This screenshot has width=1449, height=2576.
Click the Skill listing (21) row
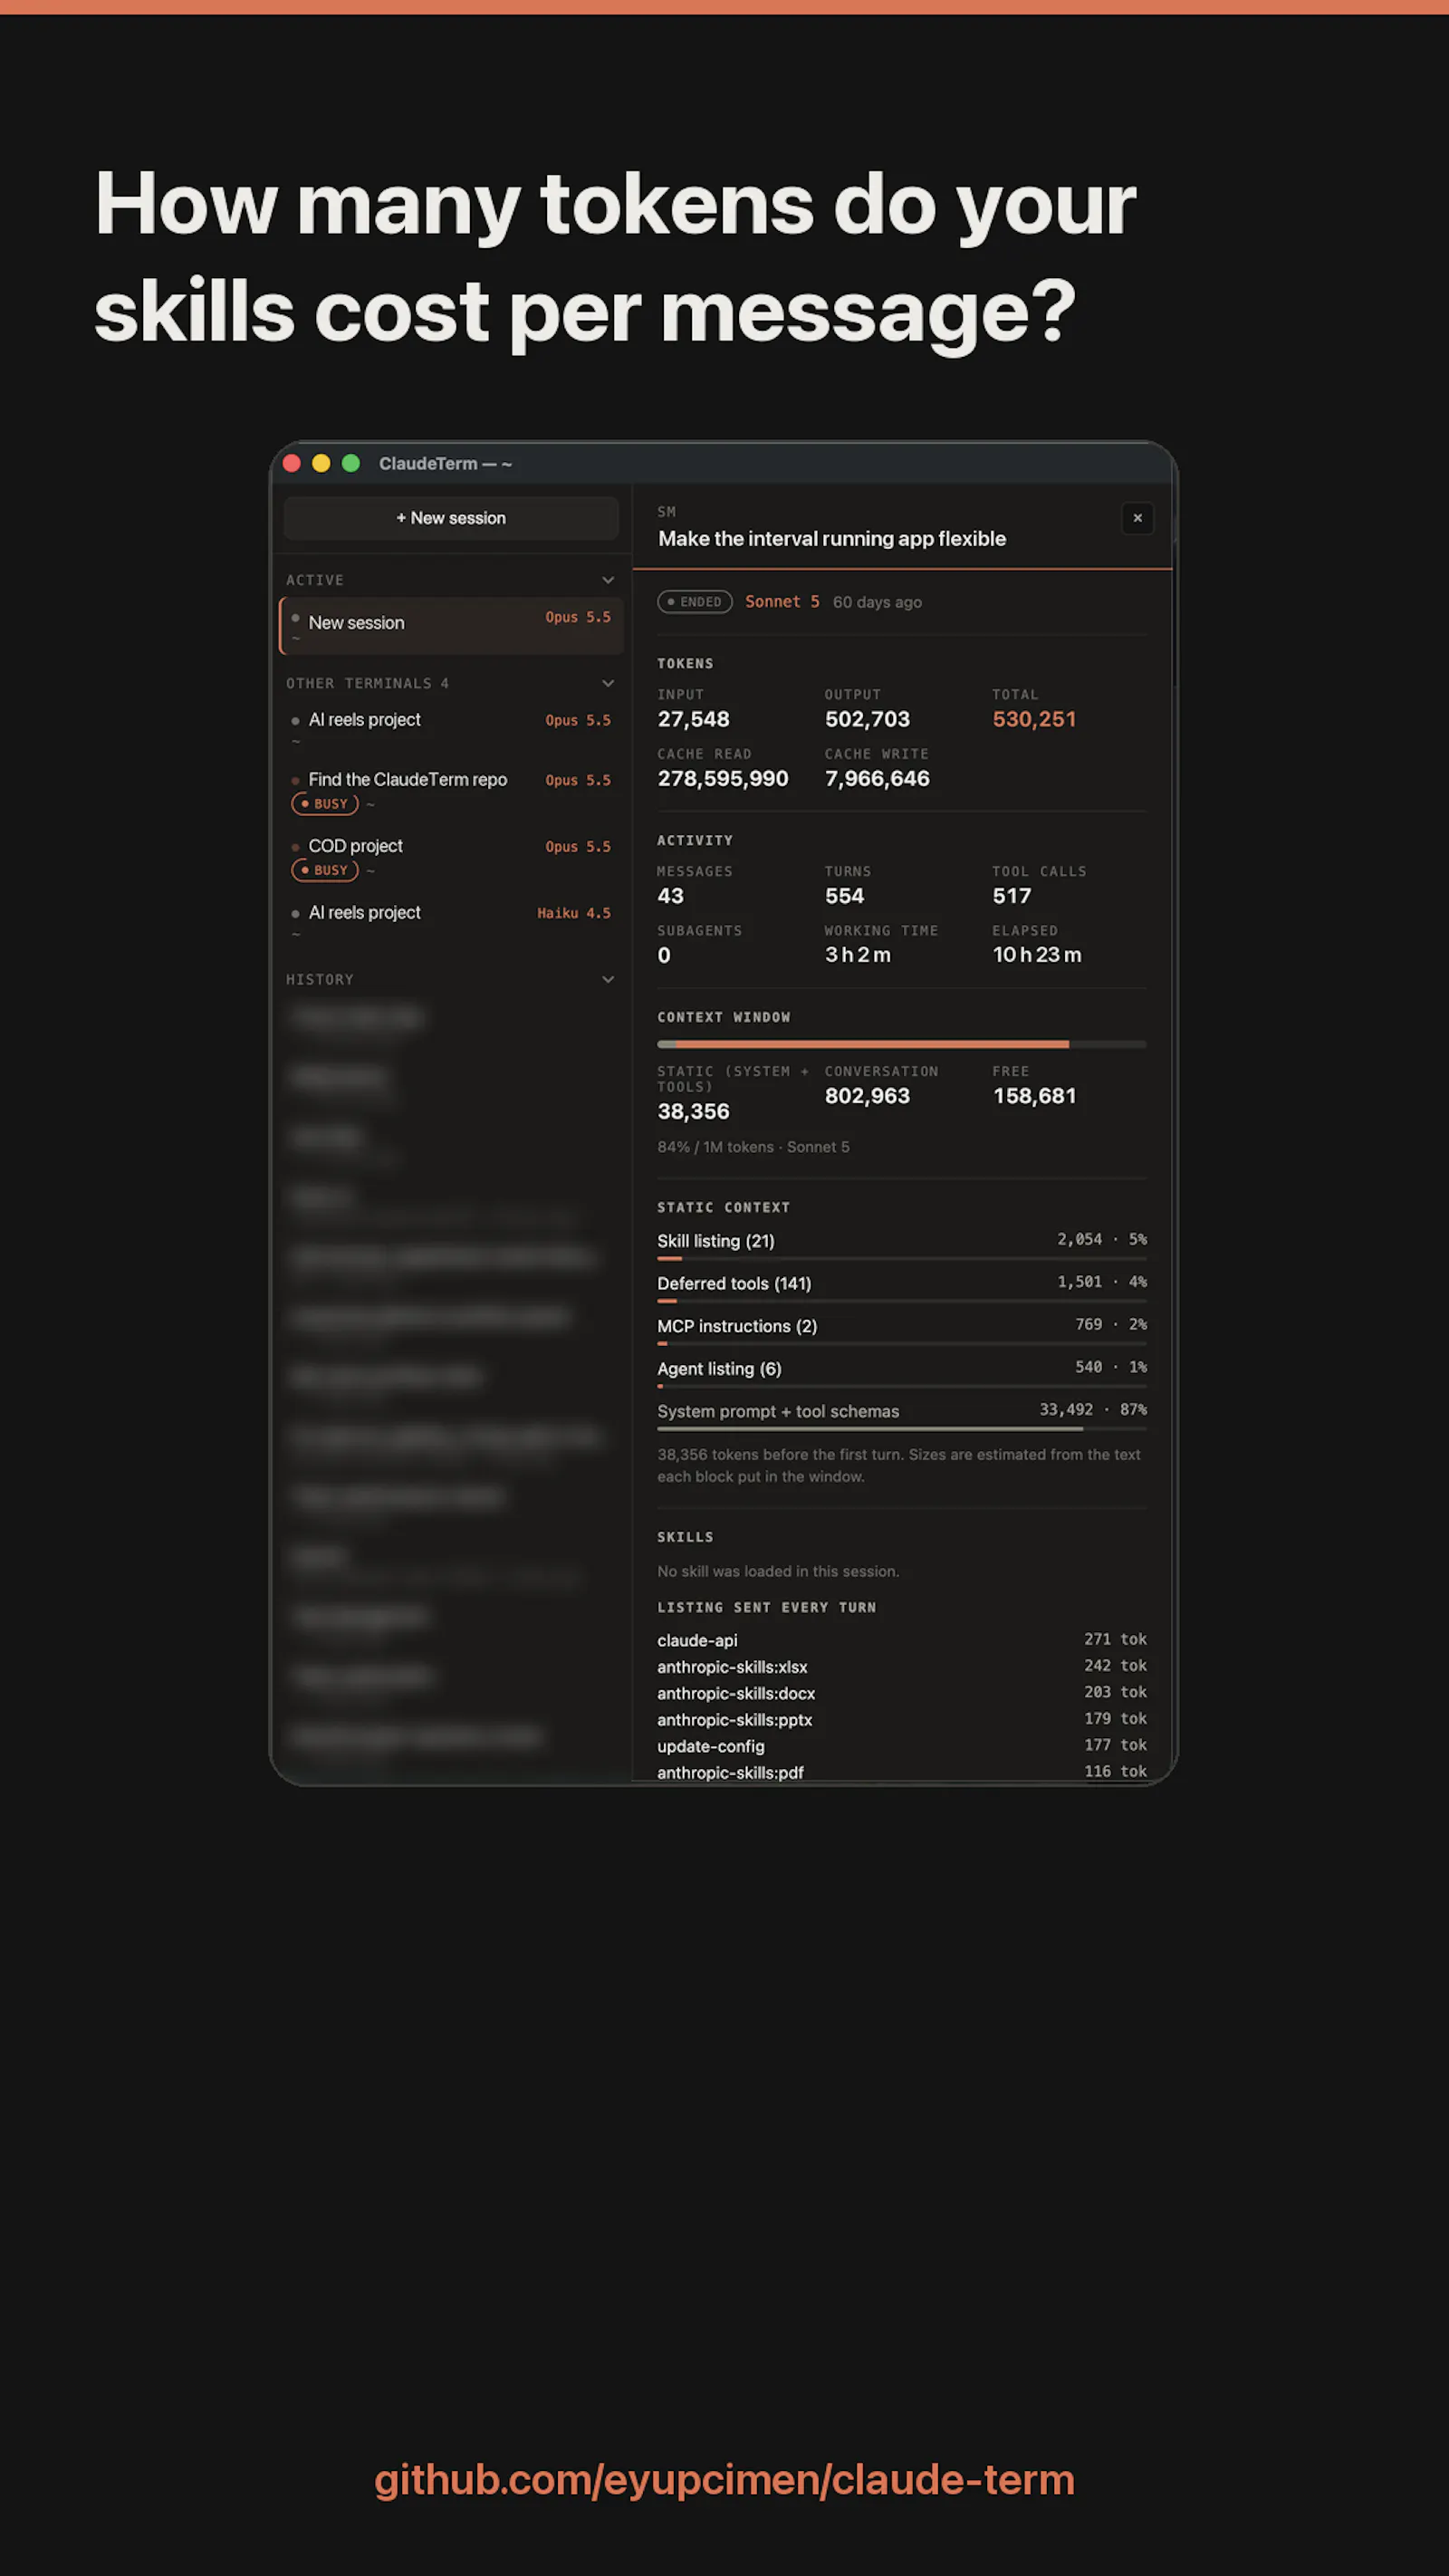click(902, 1245)
